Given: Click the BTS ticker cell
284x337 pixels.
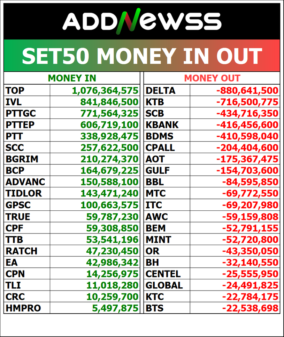Looking at the screenshot, I should tap(167, 308).
